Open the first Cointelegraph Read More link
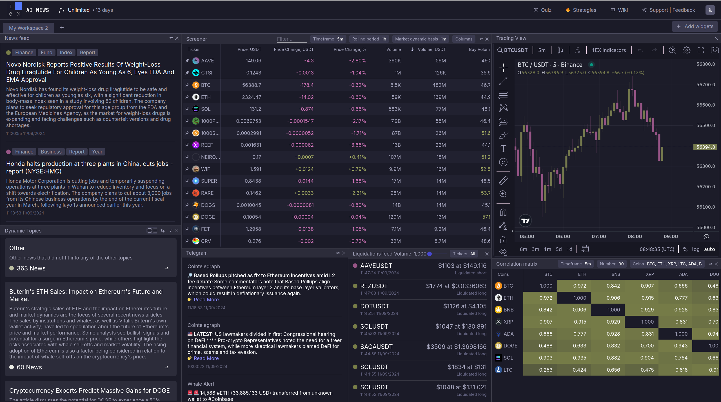The width and height of the screenshot is (721, 402). point(206,300)
